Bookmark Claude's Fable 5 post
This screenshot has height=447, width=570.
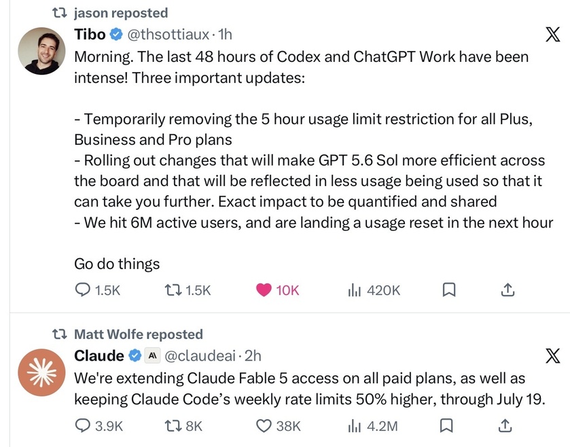(446, 425)
